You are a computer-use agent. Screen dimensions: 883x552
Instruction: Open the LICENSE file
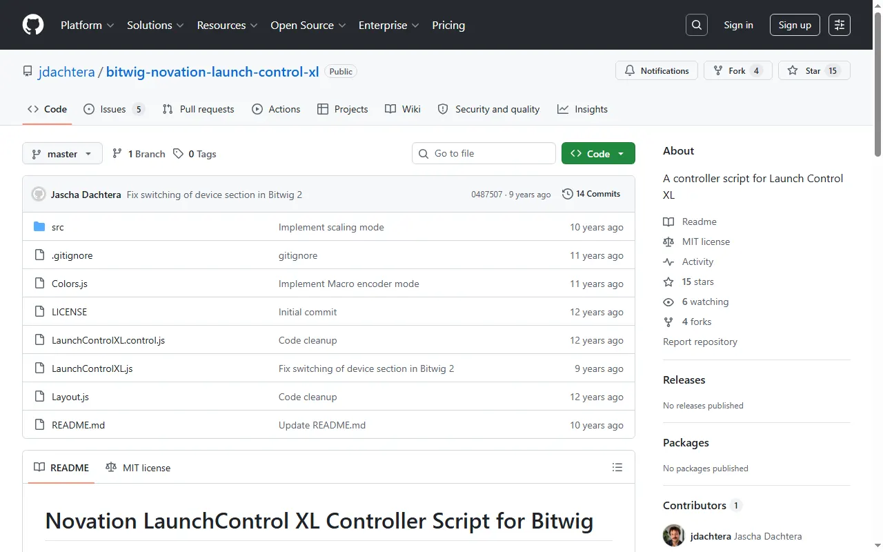pos(69,312)
